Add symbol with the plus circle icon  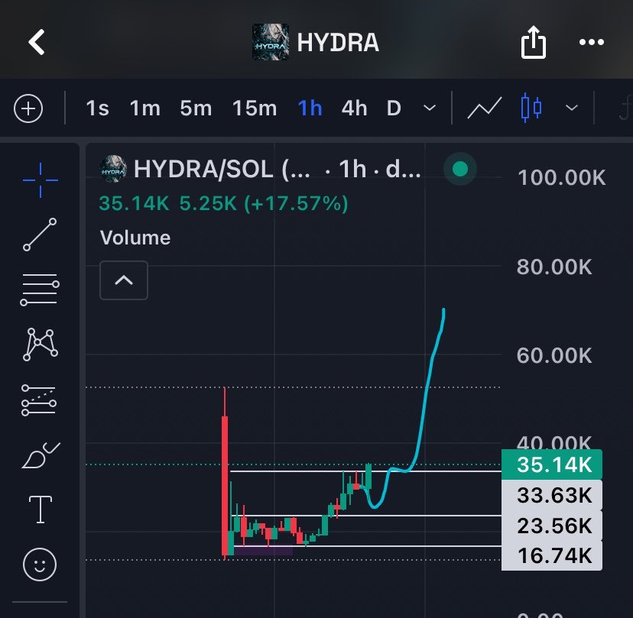click(28, 108)
